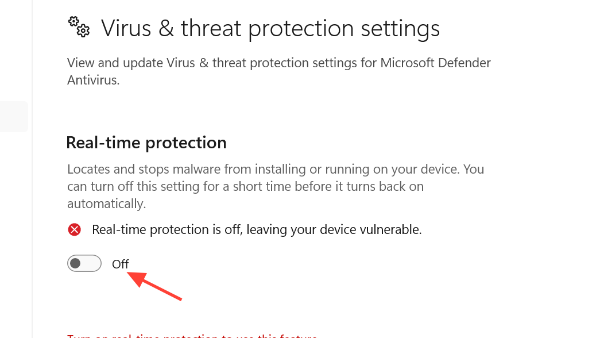The width and height of the screenshot is (600, 338).
Task: Click the "Off" label beside the switch
Action: click(x=121, y=264)
